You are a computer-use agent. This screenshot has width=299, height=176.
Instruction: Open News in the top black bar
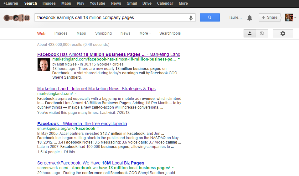(116, 3)
